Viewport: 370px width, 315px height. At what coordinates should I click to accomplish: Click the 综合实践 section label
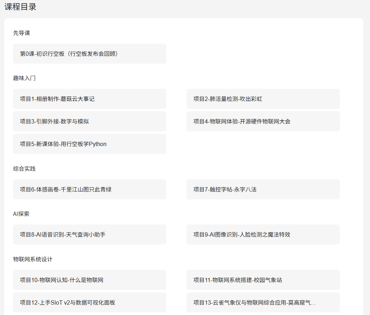coord(24,169)
